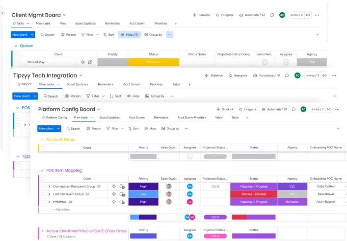Switch to Board Updates tab in Platform Config Board
The image size is (347, 241).
pos(109,118)
